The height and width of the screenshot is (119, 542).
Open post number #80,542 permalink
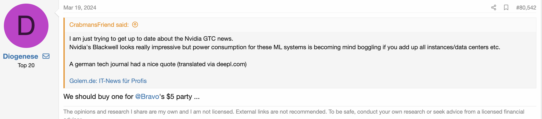point(526,8)
